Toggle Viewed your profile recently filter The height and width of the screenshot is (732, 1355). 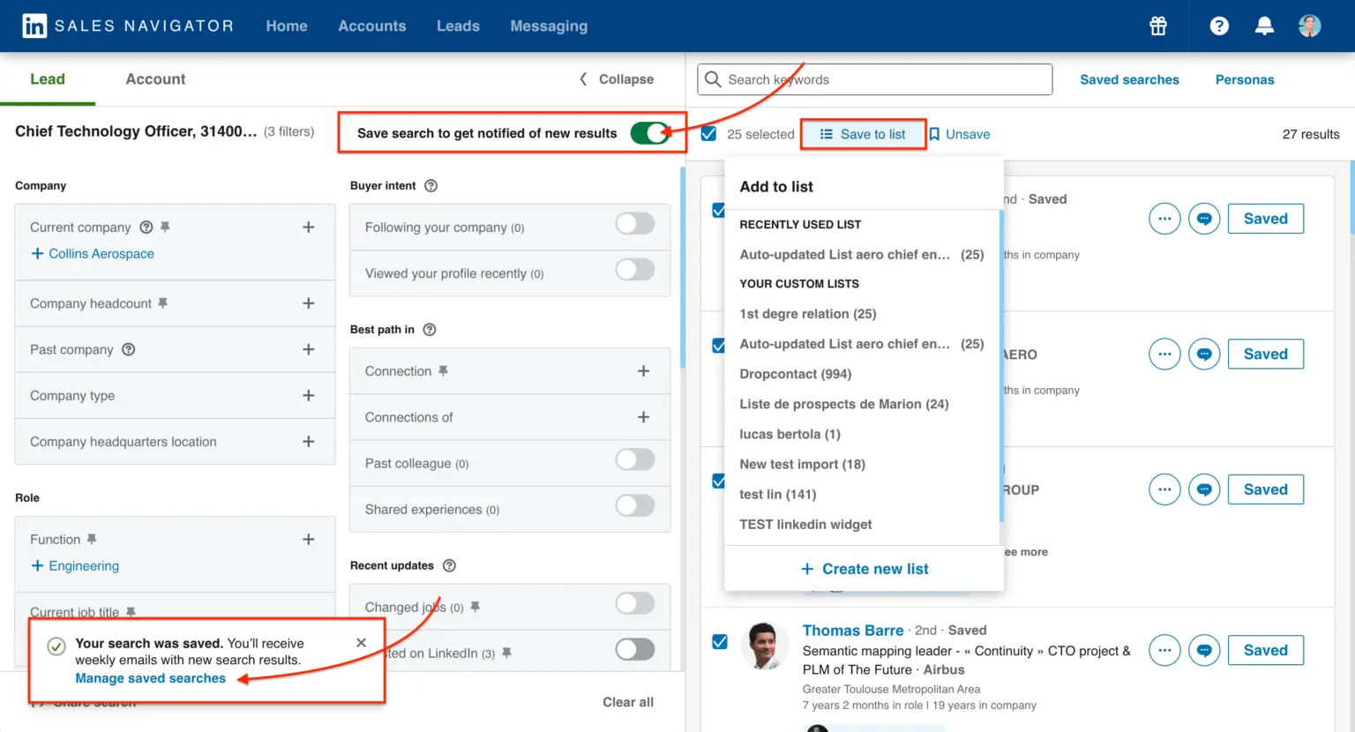pos(635,270)
